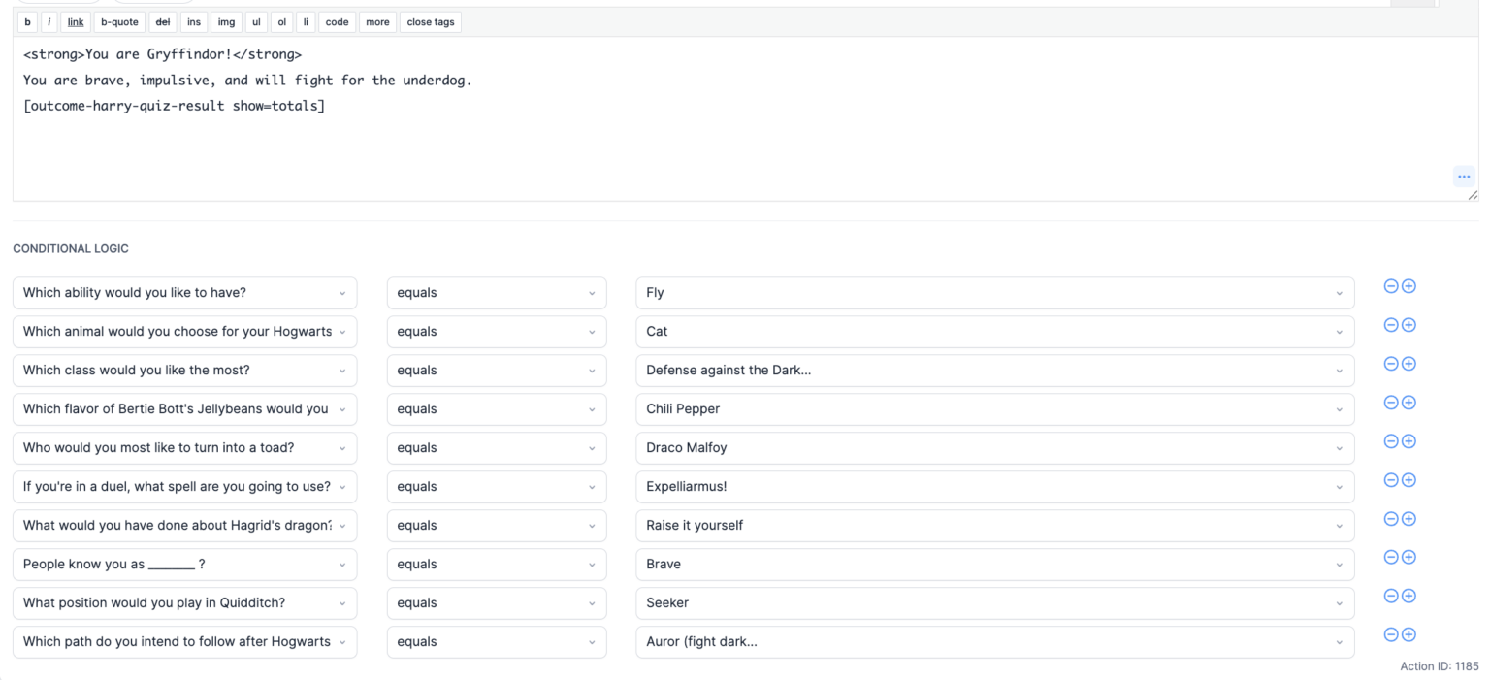
Task: Click the ul list button
Action: point(257,22)
